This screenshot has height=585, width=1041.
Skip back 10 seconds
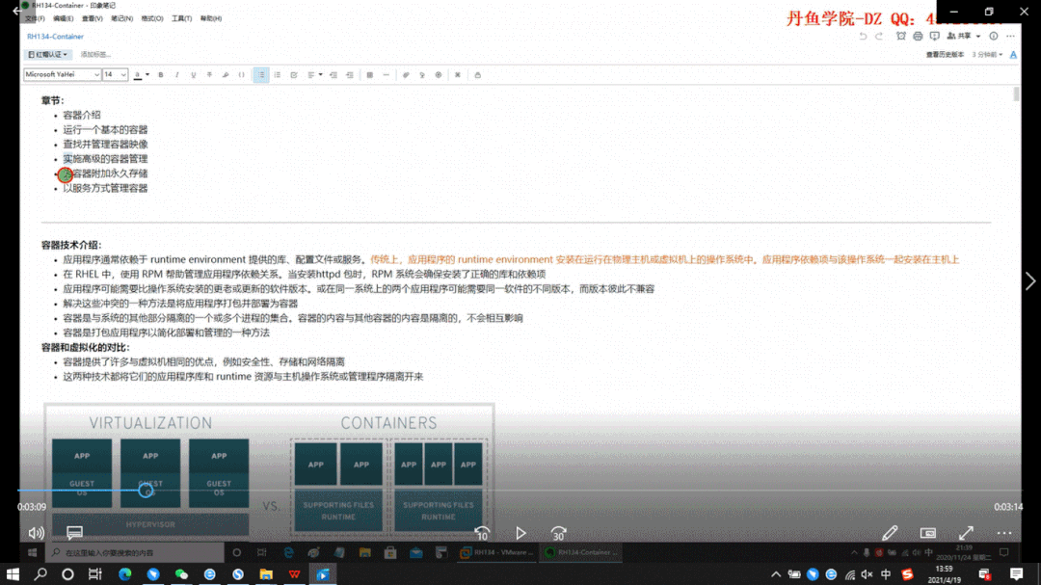[482, 533]
